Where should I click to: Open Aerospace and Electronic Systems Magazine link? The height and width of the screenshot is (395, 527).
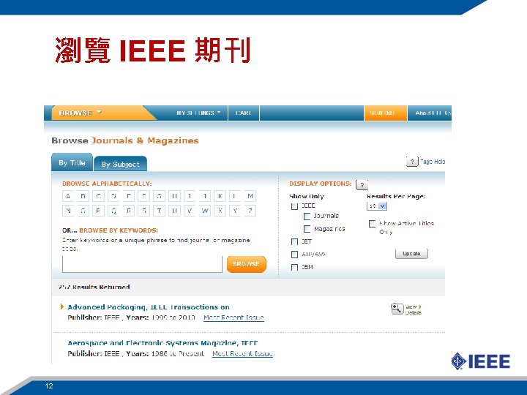162,343
